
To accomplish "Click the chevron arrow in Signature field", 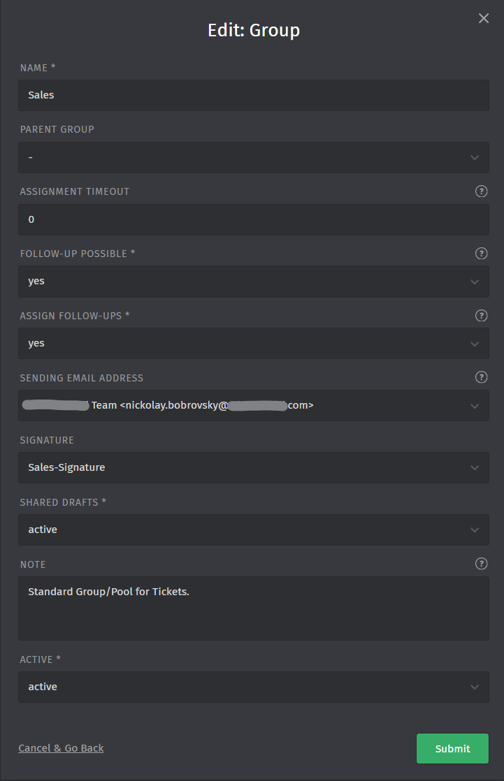I will (475, 468).
